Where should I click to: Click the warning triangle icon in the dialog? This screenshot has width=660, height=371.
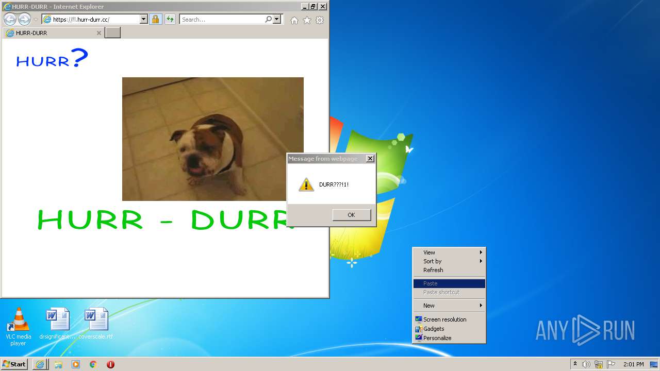point(306,184)
